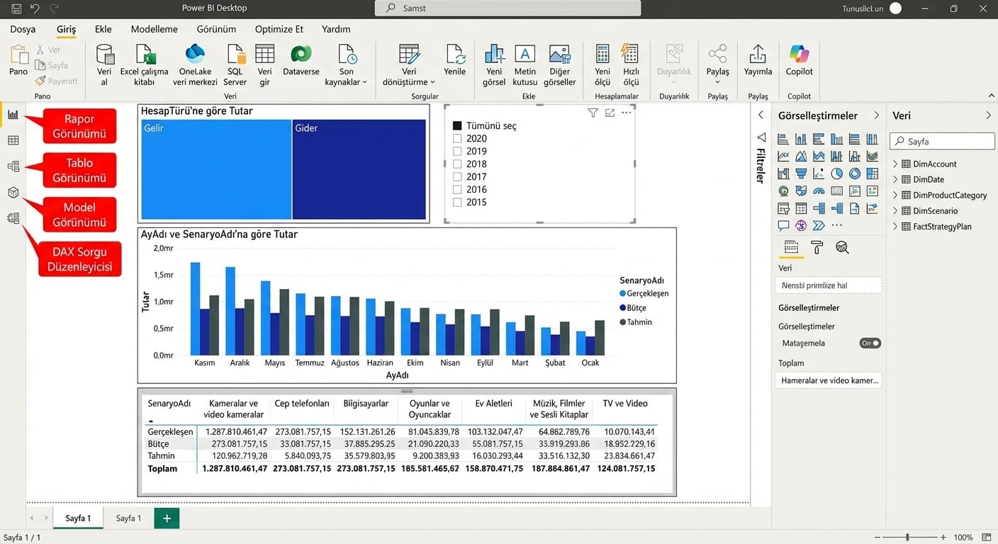Image resolution: width=998 pixels, height=544 pixels.
Task: Click the undo arrow in title bar
Action: (35, 8)
